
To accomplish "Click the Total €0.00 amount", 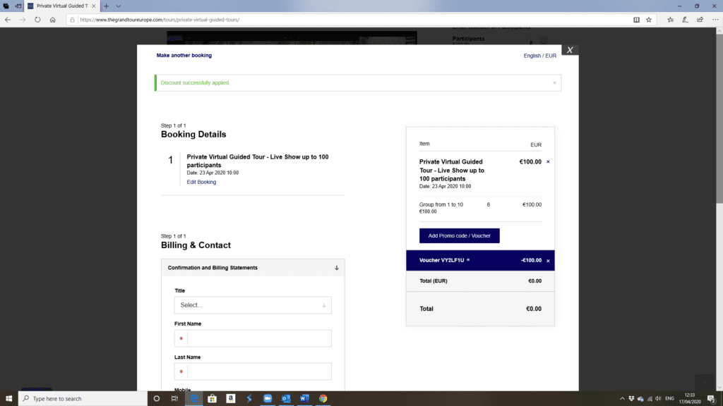I will 534,309.
